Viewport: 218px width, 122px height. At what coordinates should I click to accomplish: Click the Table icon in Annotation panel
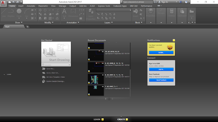(x=81, y=18)
